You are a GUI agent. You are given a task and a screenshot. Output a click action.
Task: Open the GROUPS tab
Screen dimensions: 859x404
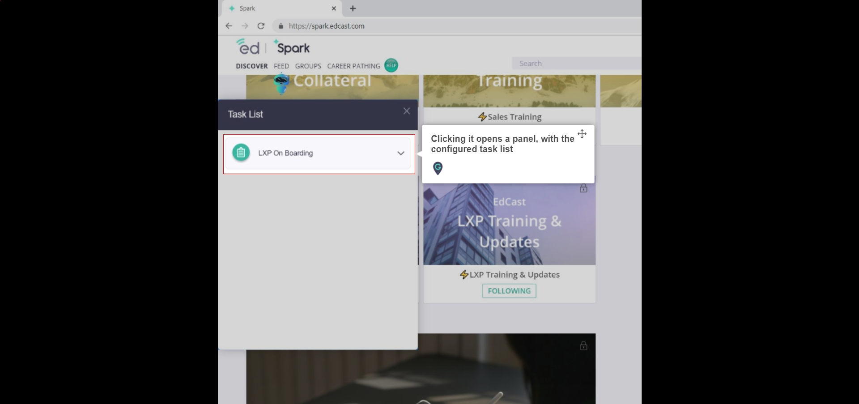[x=308, y=66]
